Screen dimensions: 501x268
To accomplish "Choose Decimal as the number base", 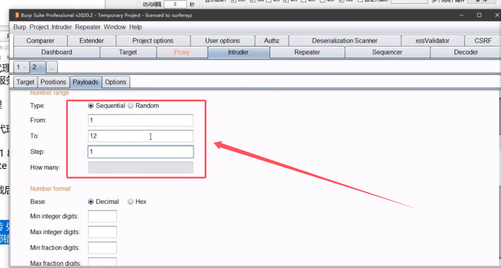I will click(x=91, y=202).
